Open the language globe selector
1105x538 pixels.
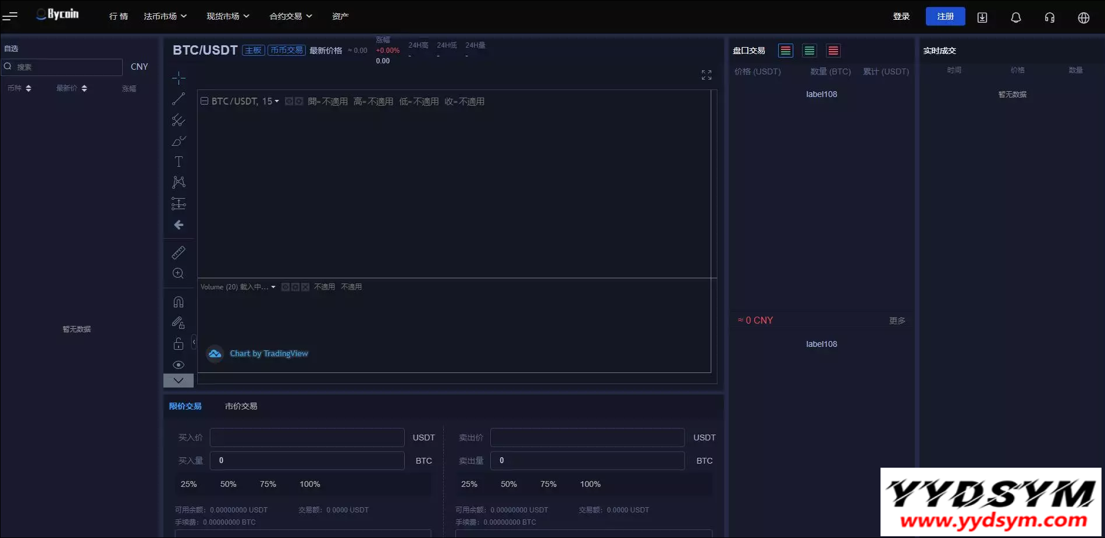(x=1083, y=17)
